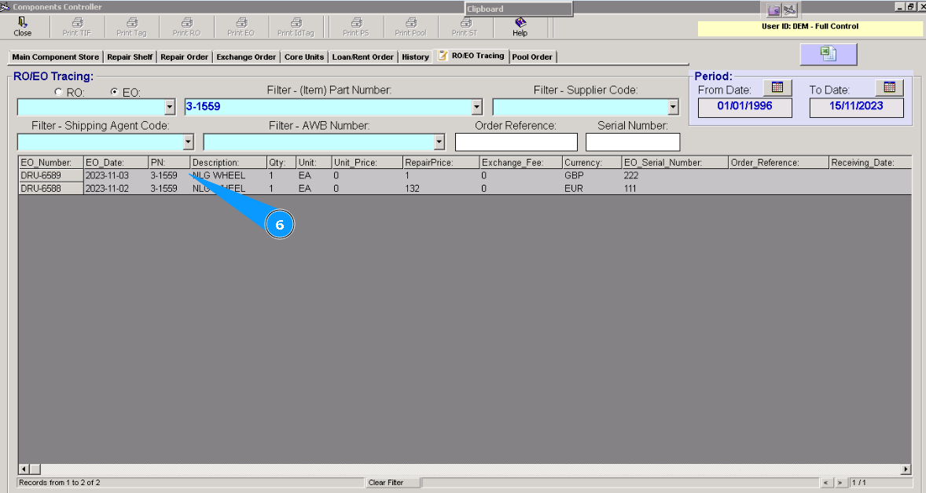Image resolution: width=926 pixels, height=493 pixels.
Task: Click the PN column header
Action: pos(169,162)
